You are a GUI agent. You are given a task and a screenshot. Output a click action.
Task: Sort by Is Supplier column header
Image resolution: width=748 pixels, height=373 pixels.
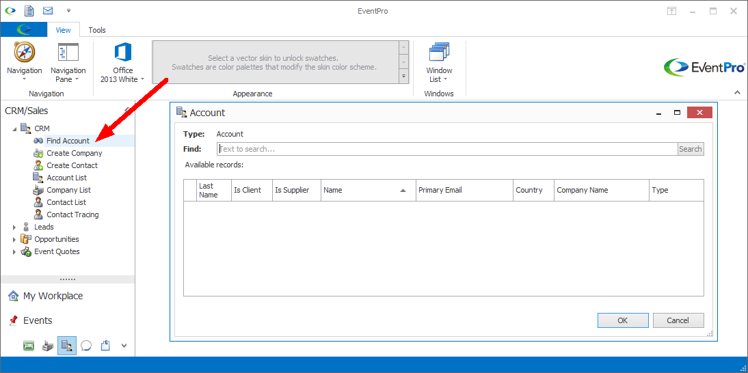(x=297, y=190)
